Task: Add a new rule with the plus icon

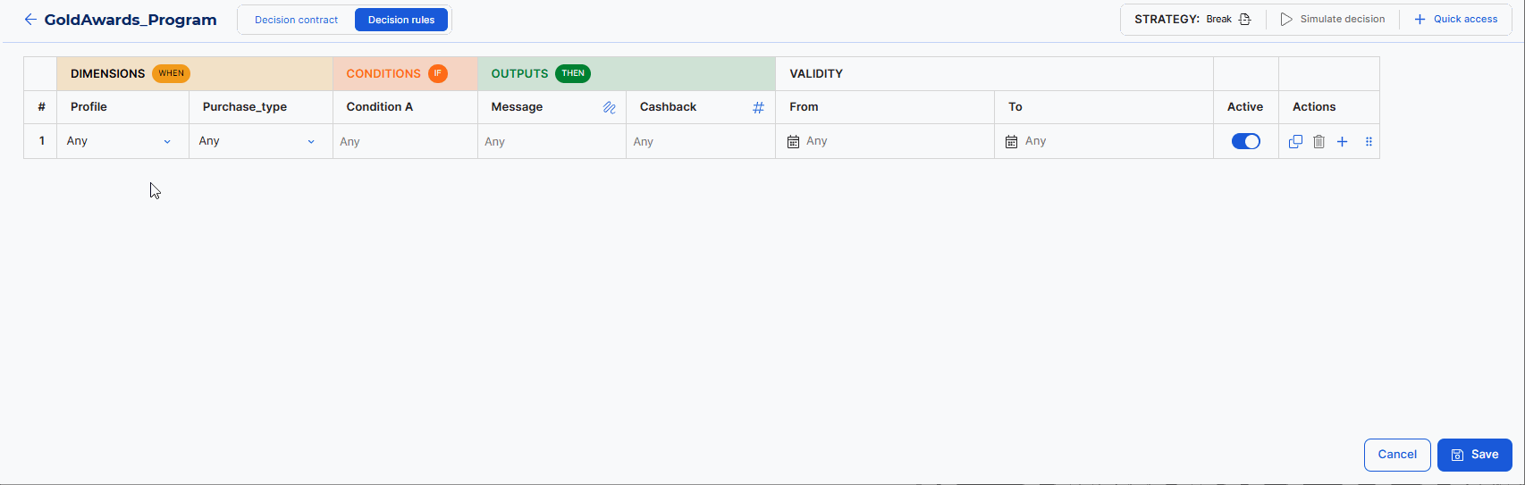Action: pyautogui.click(x=1342, y=141)
